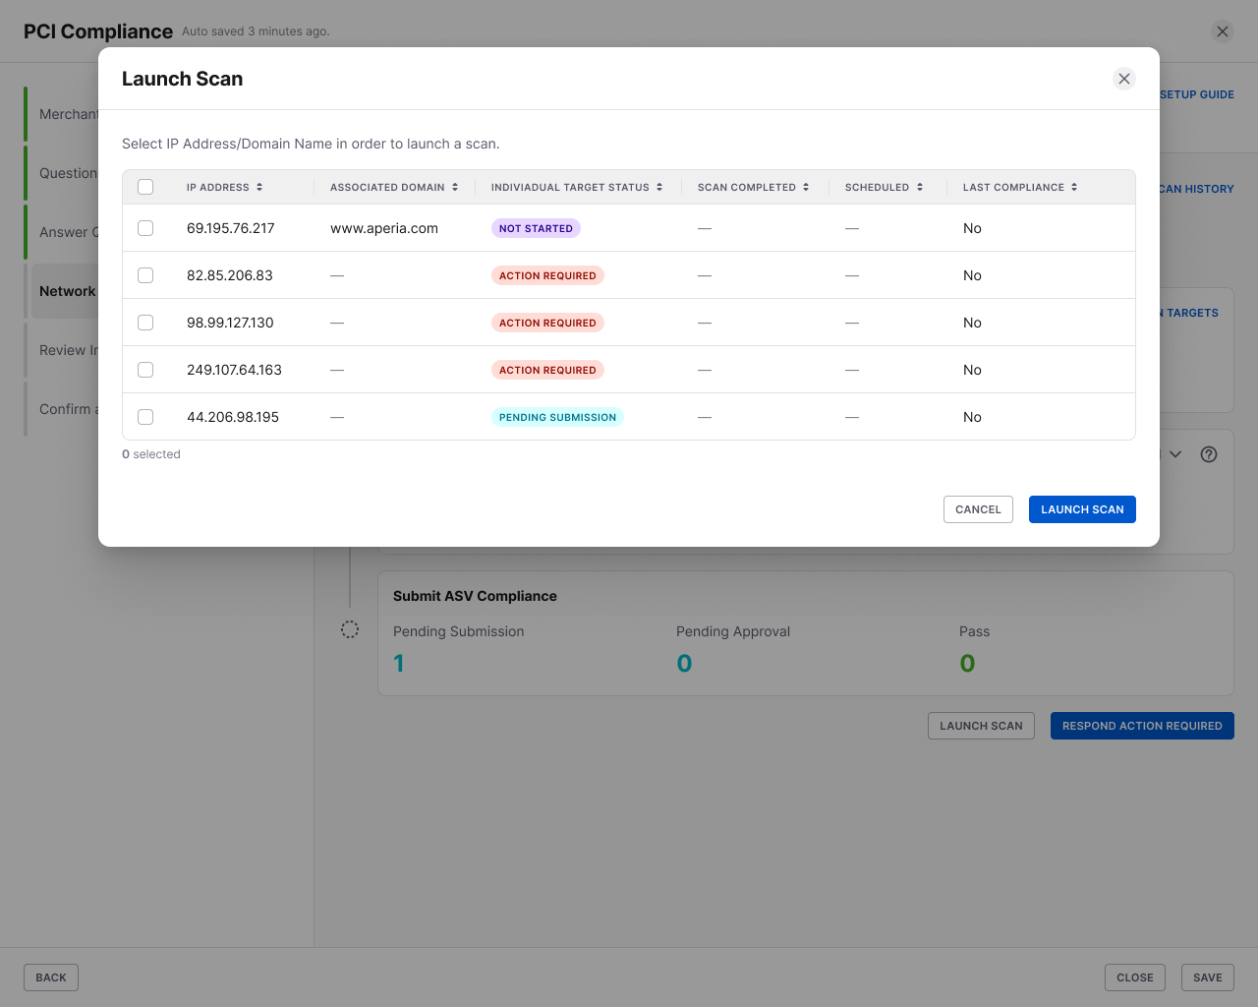
Task: Click Respond Action Required button
Action: pos(1142,726)
